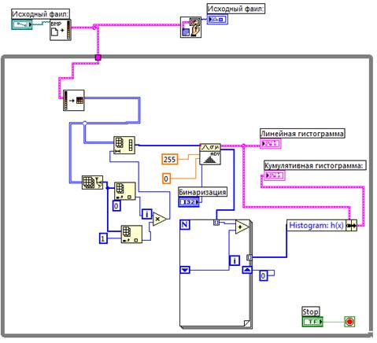Screen dimensions: 377x343
Task: Click the Кумулятивная гистограмма indicator terminal
Action: pyautogui.click(x=274, y=175)
